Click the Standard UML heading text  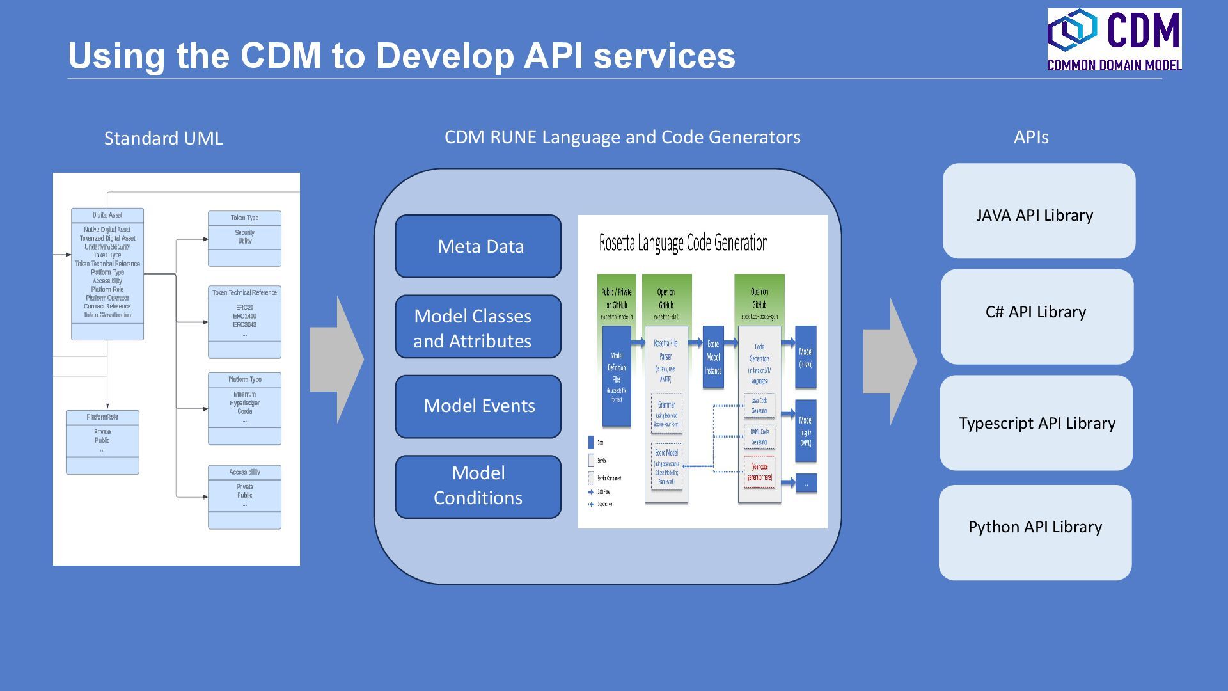[x=163, y=138]
